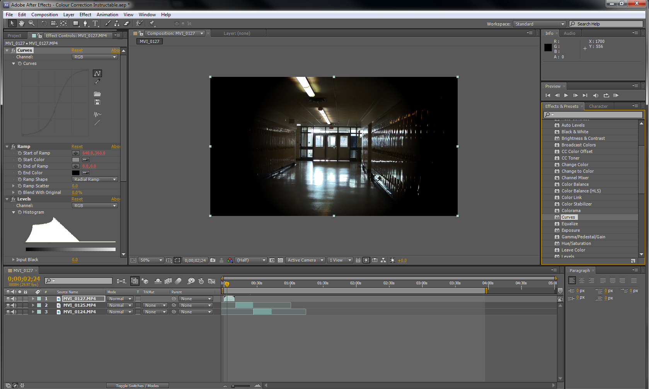Click Start of Ramp point crosshair
This screenshot has width=649, height=389.
76,153
